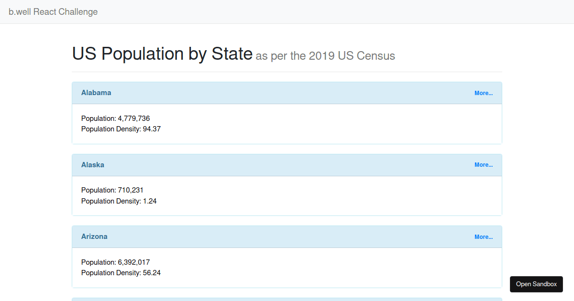
Task: Click the US Population by State title
Action: (x=162, y=54)
